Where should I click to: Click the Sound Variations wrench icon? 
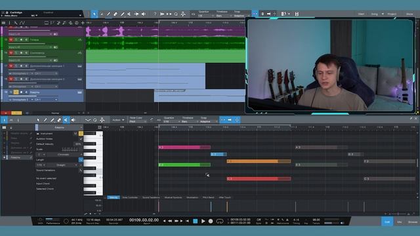coord(81,170)
